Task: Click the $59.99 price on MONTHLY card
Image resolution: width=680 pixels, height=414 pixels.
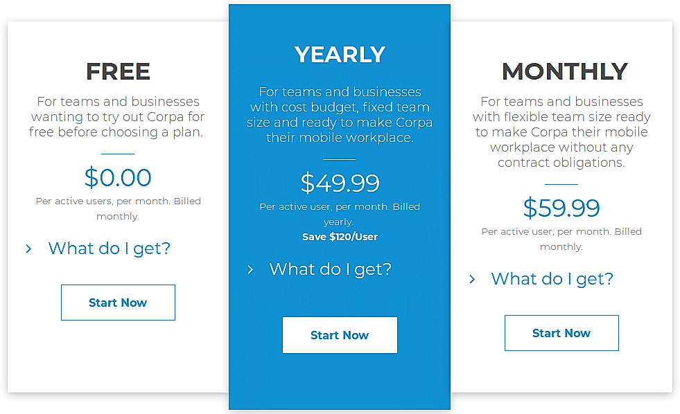Action: click(x=561, y=208)
